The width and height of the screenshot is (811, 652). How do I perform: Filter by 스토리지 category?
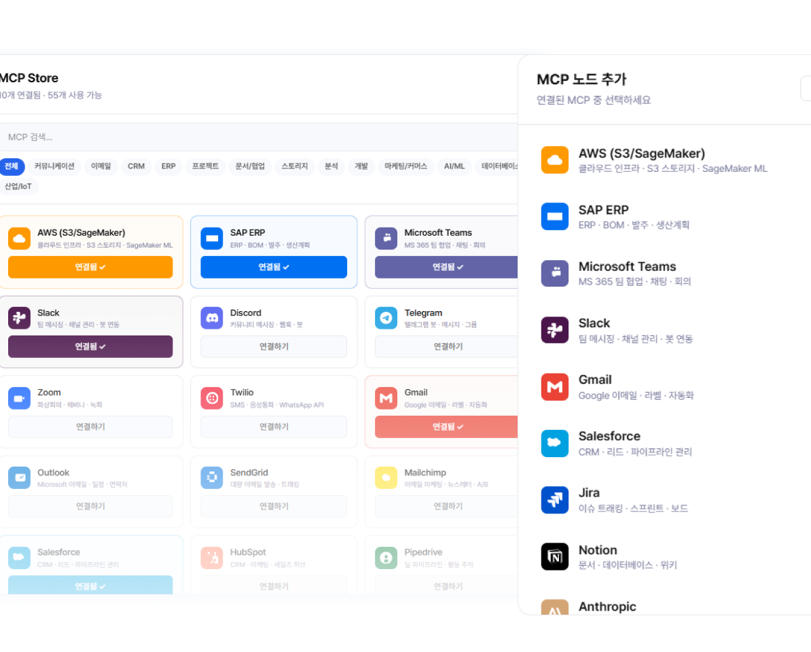pyautogui.click(x=294, y=166)
